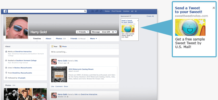The height and width of the screenshot is (100, 218).
Task: Click the Facebook logo icon
Action: [x=5, y=11]
